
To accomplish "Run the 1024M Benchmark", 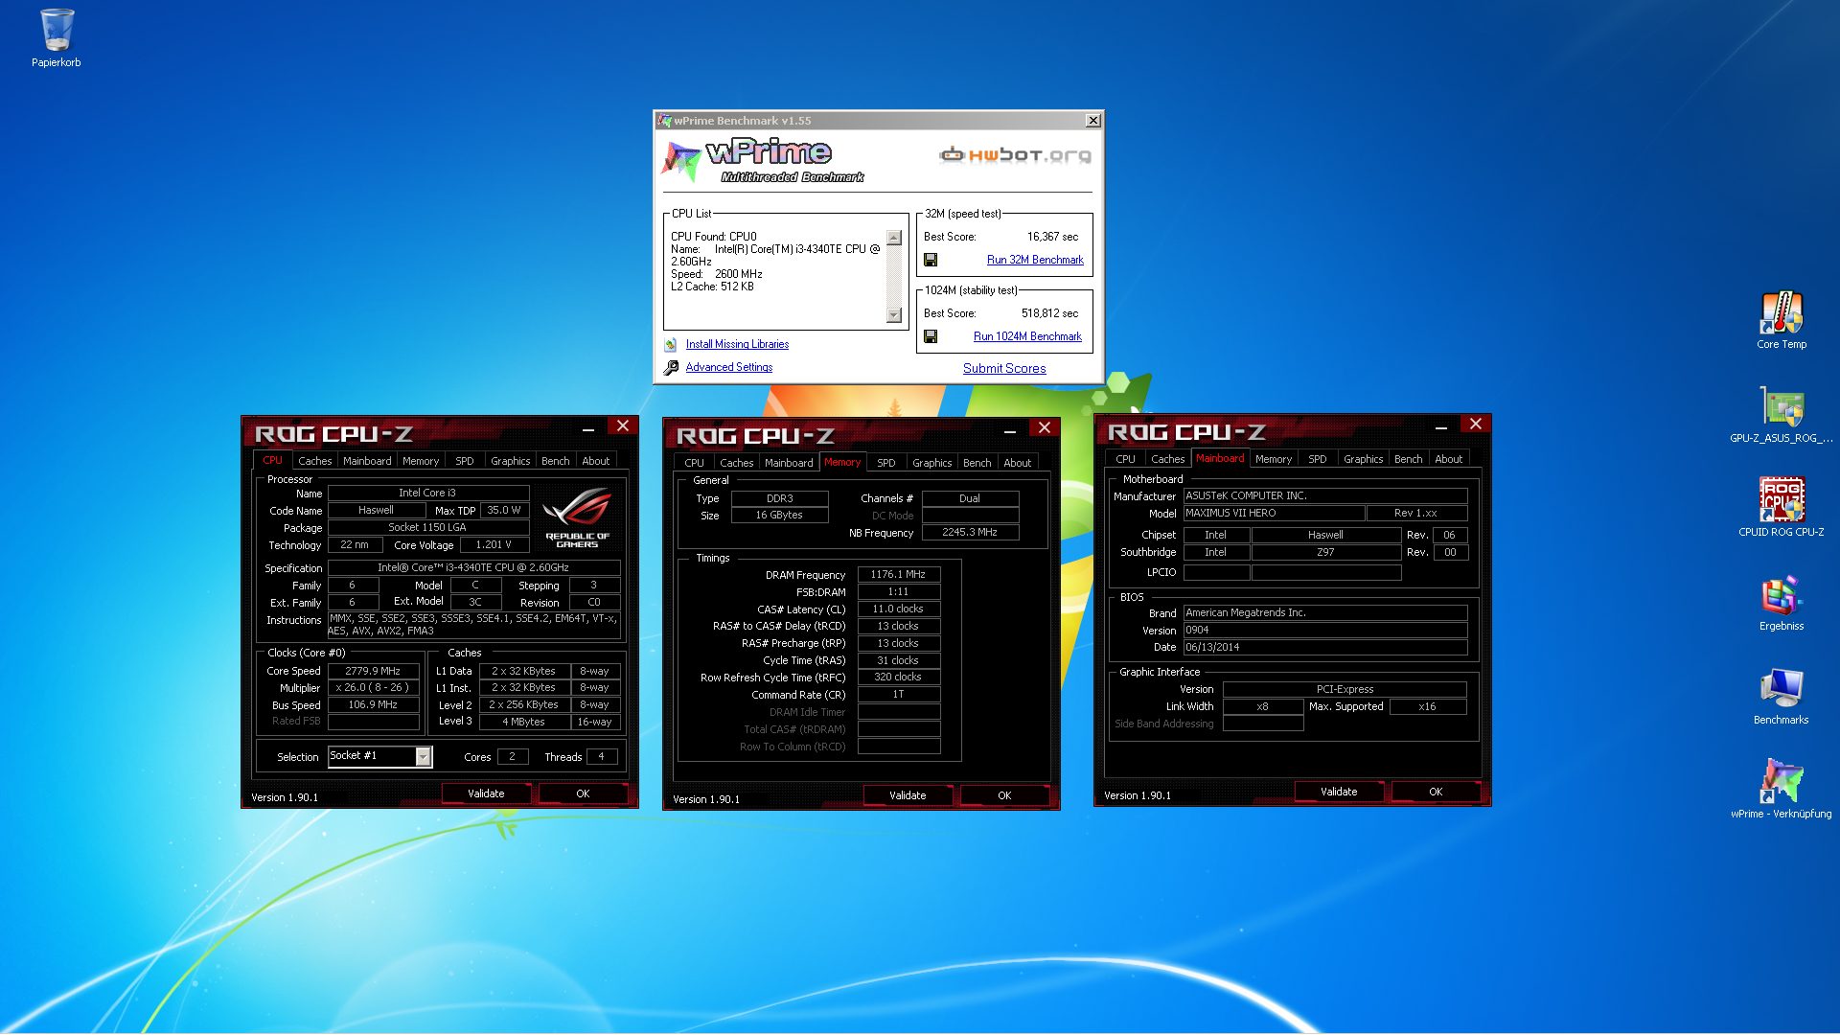I will point(1027,336).
